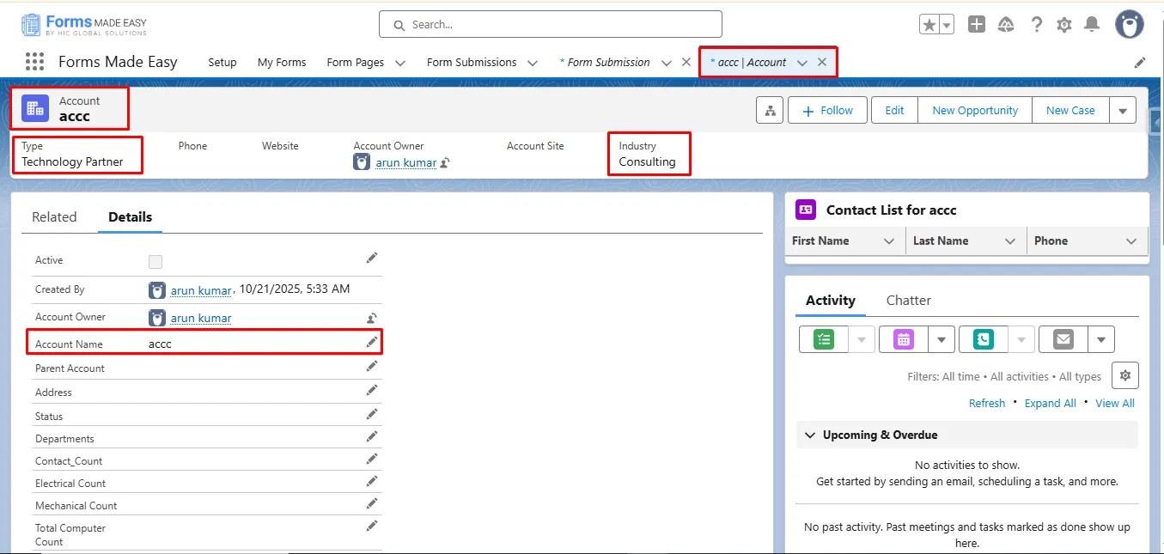This screenshot has height=554, width=1164.
Task: Expand the Form Pages menu chevron
Action: 400,63
